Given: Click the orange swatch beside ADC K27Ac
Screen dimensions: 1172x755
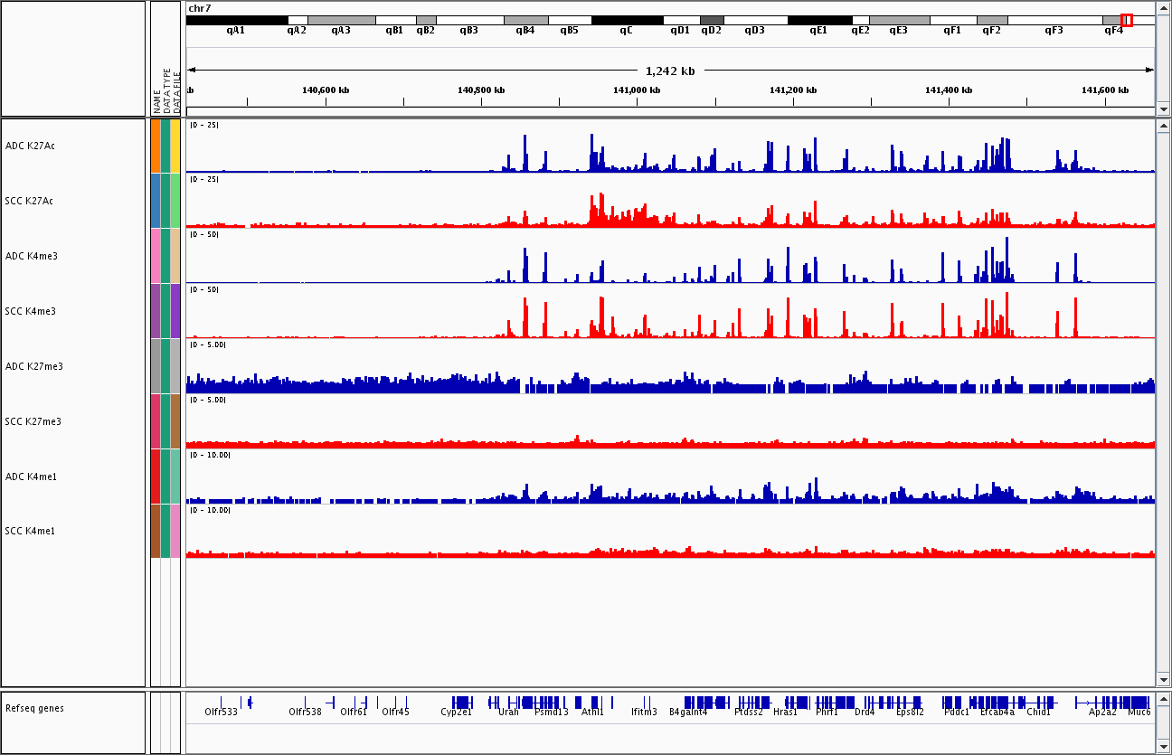Looking at the screenshot, I should click(156, 146).
